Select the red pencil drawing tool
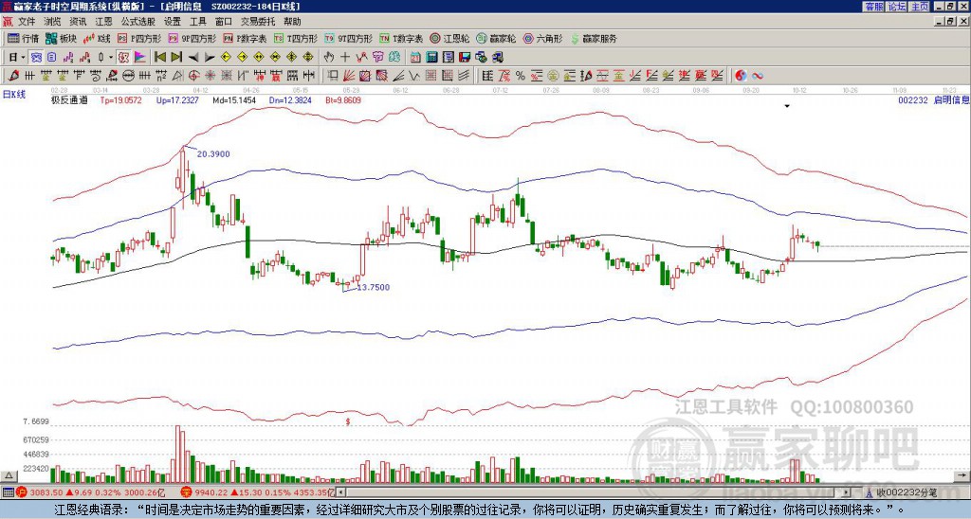Viewport: 971px width, 519px height. pyautogui.click(x=13, y=76)
